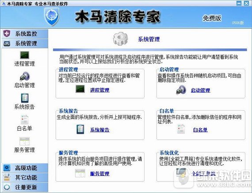Open the 白名单 link in the main panel
Viewport: 252px width, 193px height.
(200, 130)
